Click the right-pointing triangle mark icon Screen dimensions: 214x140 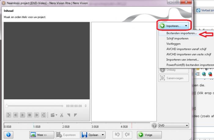[x=76, y=115]
